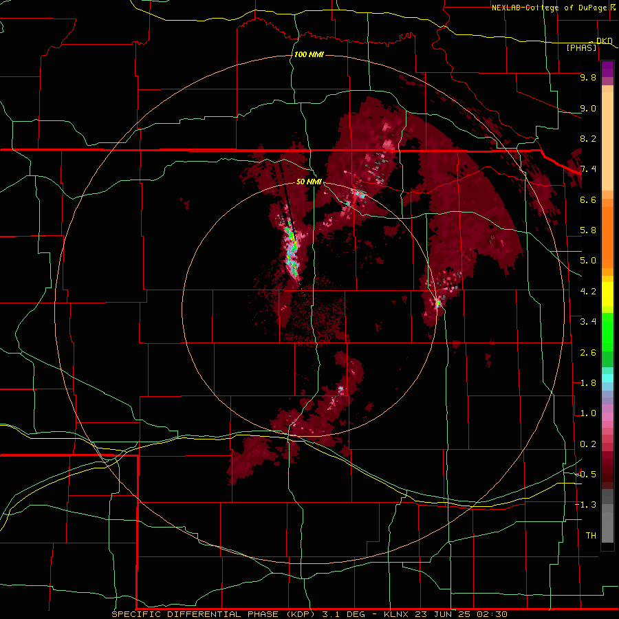Image resolution: width=619 pixels, height=619 pixels.
Task: Click the -1.3 scale label
Action: point(585,505)
